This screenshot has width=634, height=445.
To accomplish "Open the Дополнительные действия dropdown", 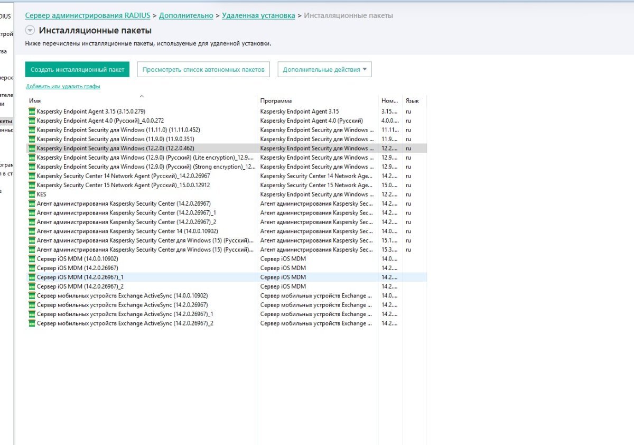I will point(324,69).
